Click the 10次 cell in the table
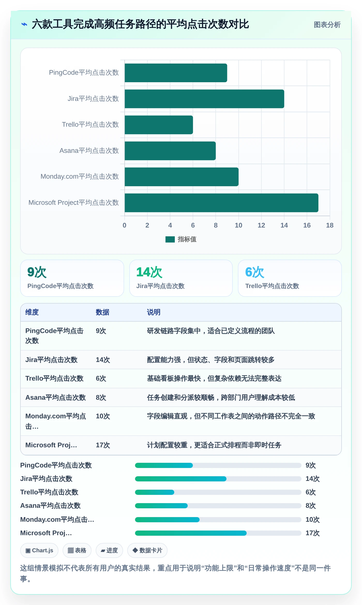This screenshot has width=362, height=605. (x=103, y=416)
